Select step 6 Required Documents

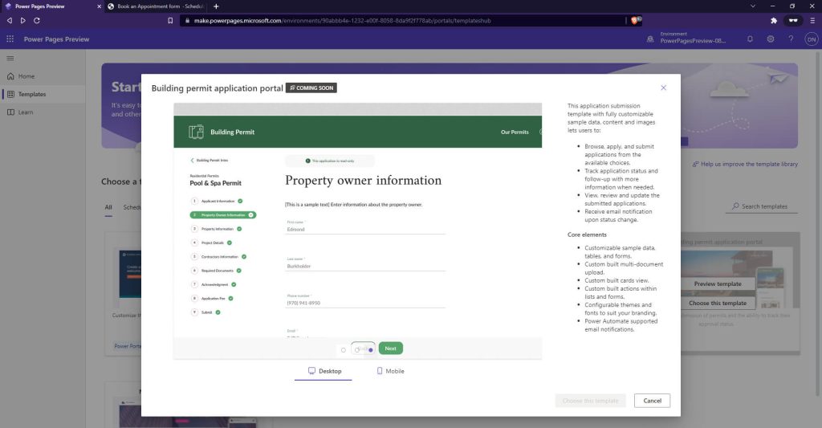[x=216, y=271]
